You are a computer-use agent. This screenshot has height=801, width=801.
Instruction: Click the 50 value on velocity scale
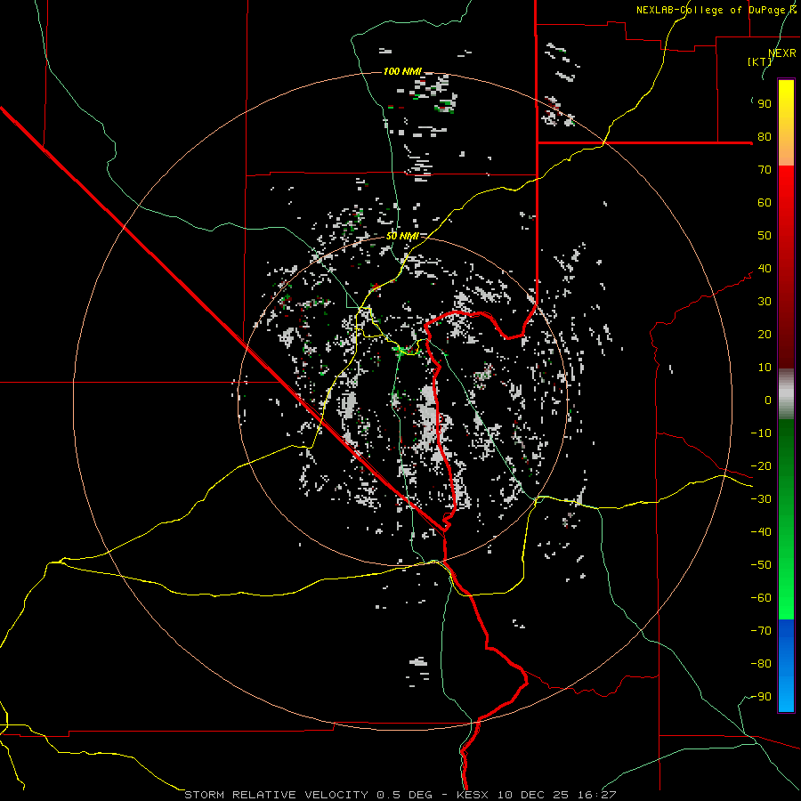click(x=765, y=236)
